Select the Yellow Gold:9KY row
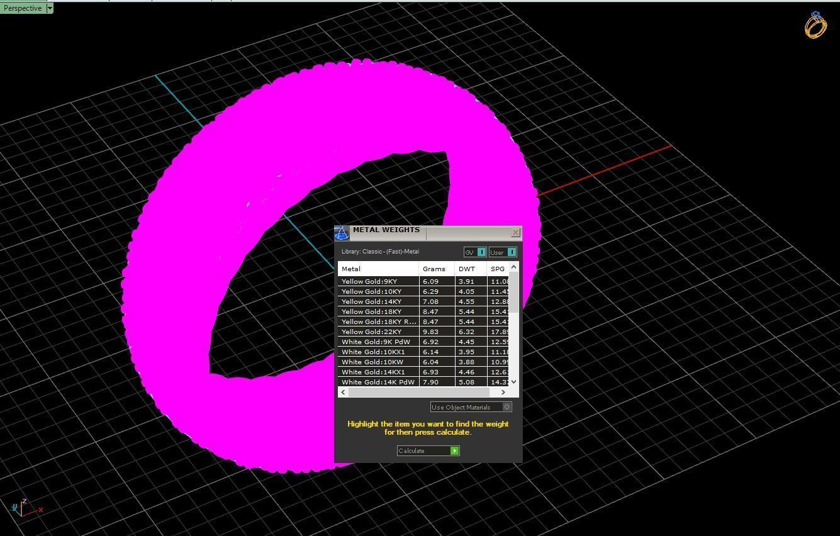This screenshot has width=840, height=536. tap(423, 281)
